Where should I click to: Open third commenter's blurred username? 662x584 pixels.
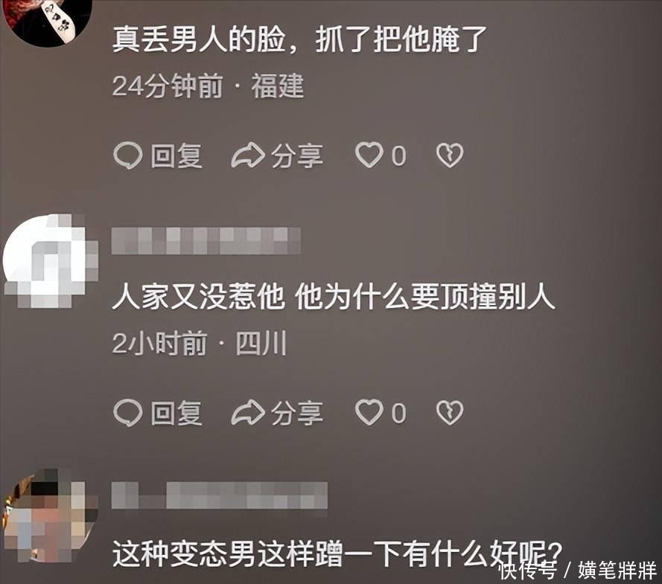click(220, 495)
